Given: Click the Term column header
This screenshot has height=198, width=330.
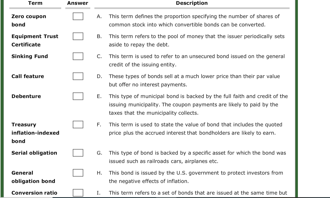Looking at the screenshot, I should [35, 3].
